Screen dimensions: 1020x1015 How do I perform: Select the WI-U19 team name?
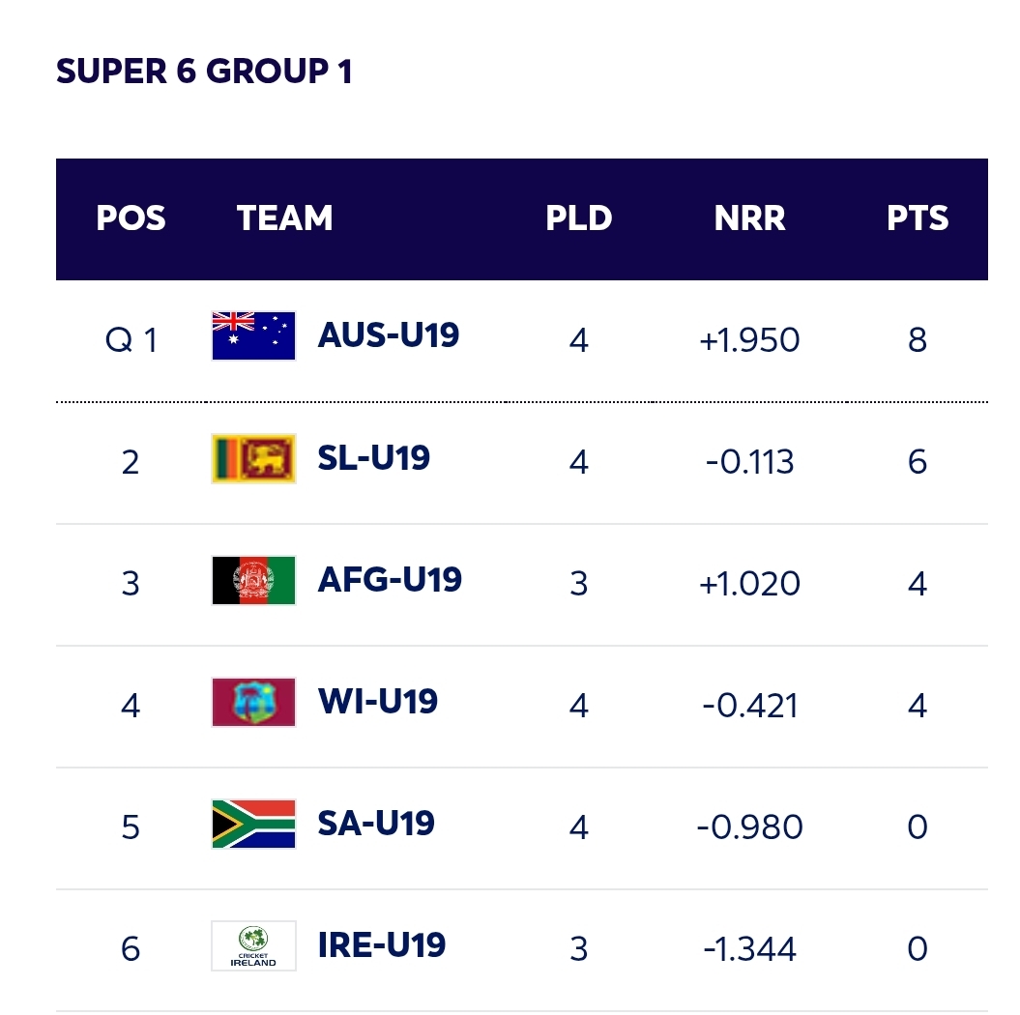377,702
